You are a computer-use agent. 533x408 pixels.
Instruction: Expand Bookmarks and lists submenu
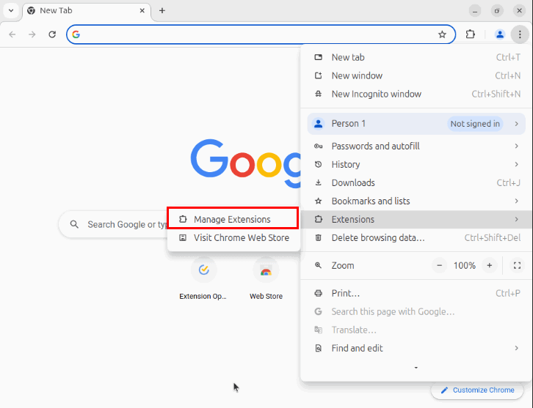coord(416,201)
